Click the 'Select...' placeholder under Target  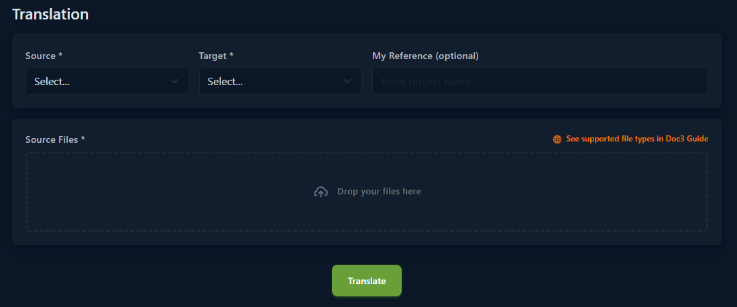[x=225, y=82]
